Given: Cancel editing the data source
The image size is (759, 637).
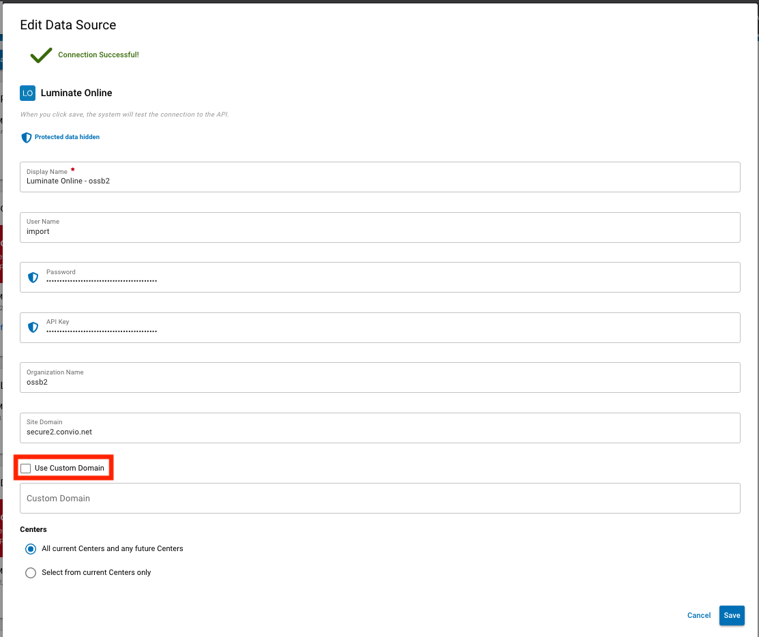Looking at the screenshot, I should coord(698,615).
